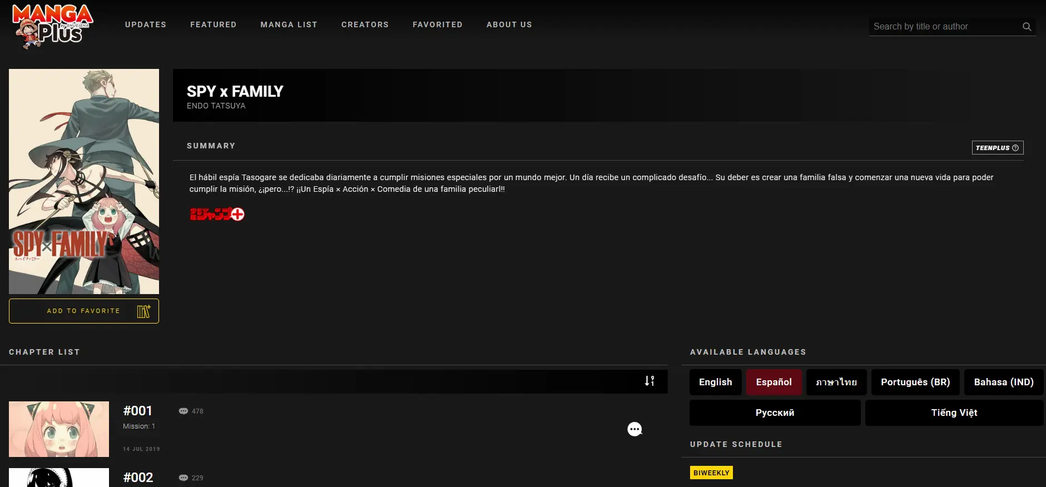Open the Manga Plus home logo
This screenshot has height=487, width=1046.
(x=53, y=26)
